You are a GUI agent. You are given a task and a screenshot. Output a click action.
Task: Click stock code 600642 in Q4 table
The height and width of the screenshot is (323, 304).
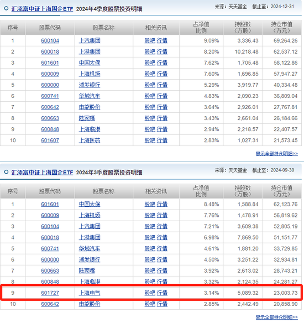[50, 107]
